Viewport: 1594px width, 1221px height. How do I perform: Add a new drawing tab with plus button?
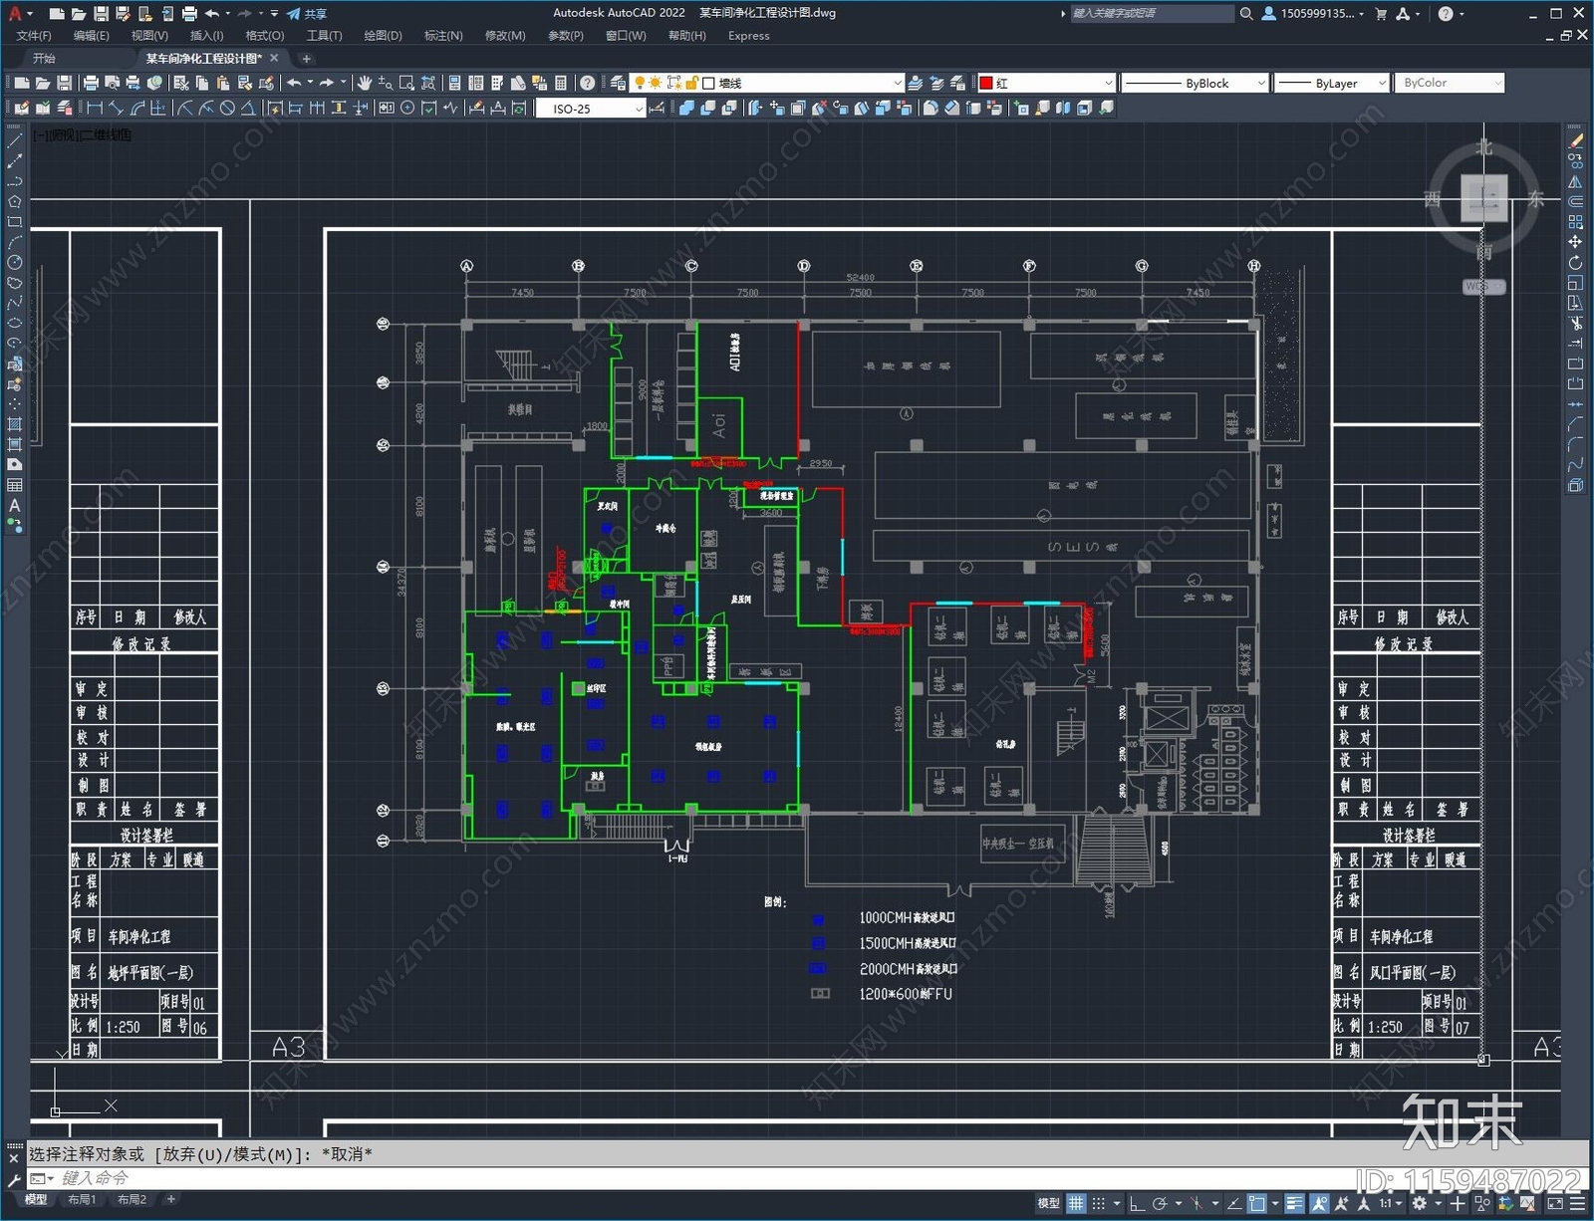point(307,59)
